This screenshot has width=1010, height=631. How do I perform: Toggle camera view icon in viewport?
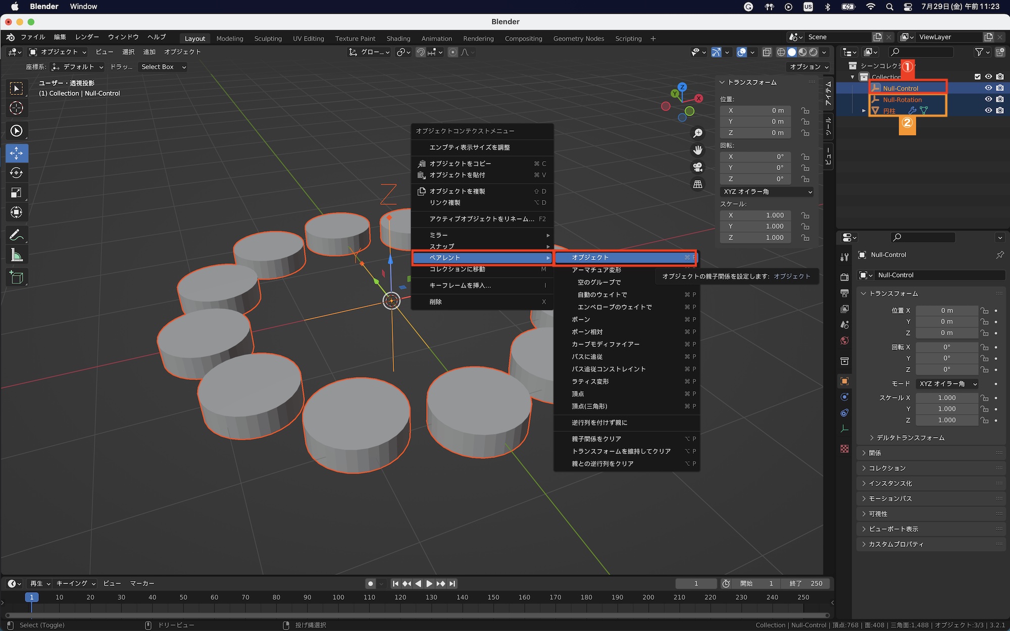point(697,167)
